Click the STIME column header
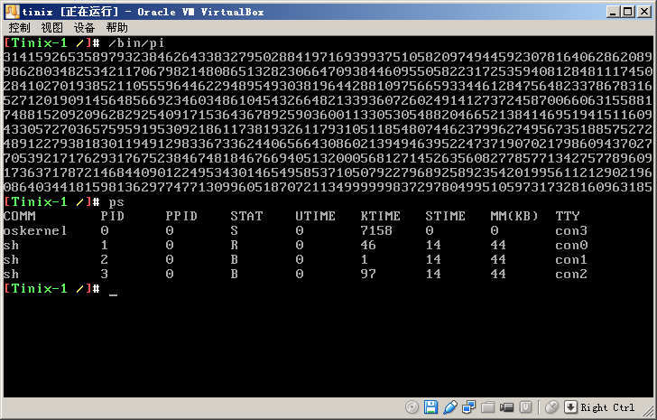This screenshot has width=657, height=420. [446, 216]
